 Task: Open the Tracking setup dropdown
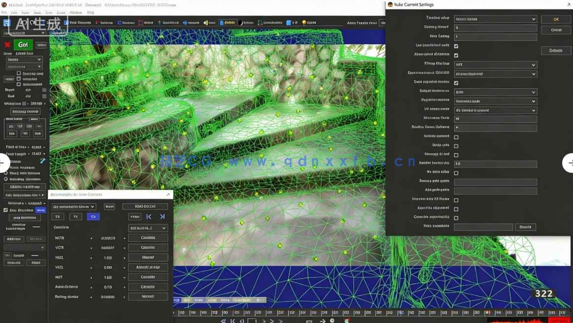point(495,19)
